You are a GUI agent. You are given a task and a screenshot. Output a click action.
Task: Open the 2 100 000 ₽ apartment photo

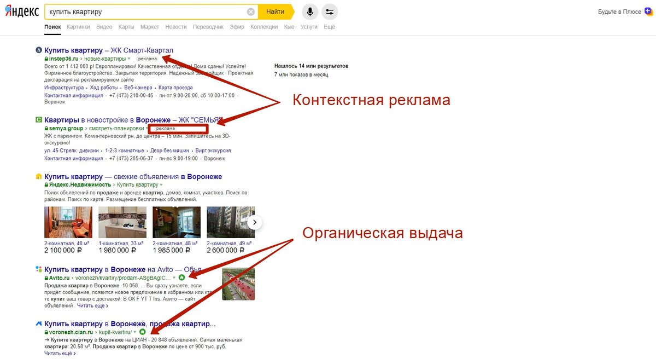[x=68, y=222]
